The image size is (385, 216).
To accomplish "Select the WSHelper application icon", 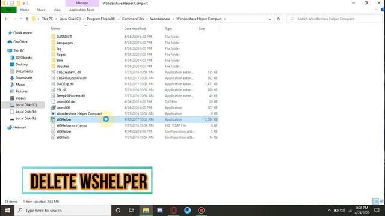I will pos(53,119).
